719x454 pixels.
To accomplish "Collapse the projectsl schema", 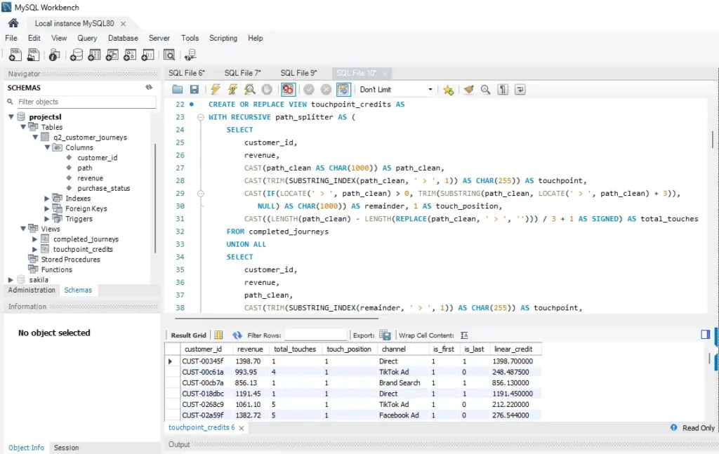I will [x=11, y=116].
